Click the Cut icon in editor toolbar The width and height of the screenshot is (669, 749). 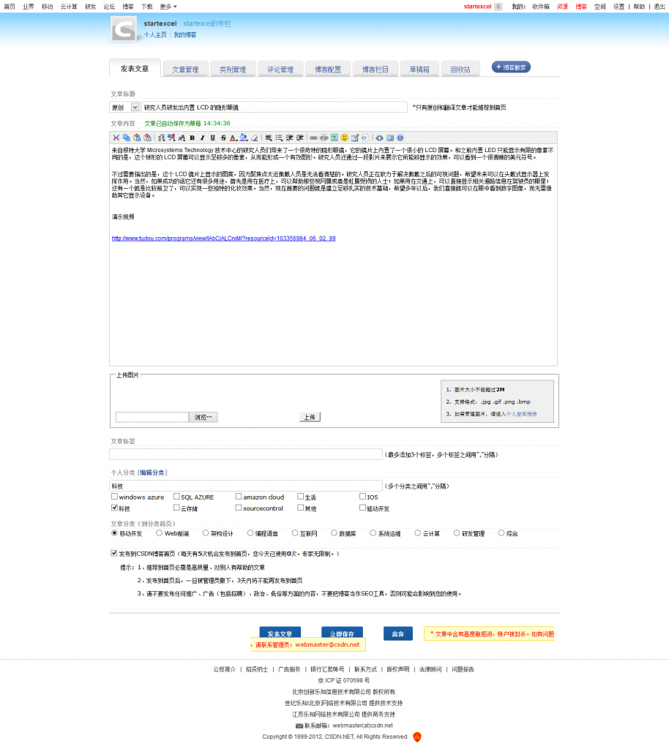[x=116, y=138]
